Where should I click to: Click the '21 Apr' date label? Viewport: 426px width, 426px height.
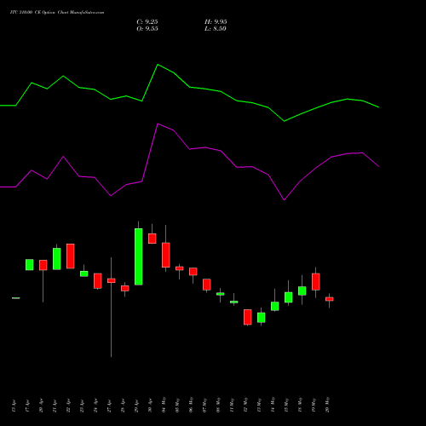click(55, 406)
